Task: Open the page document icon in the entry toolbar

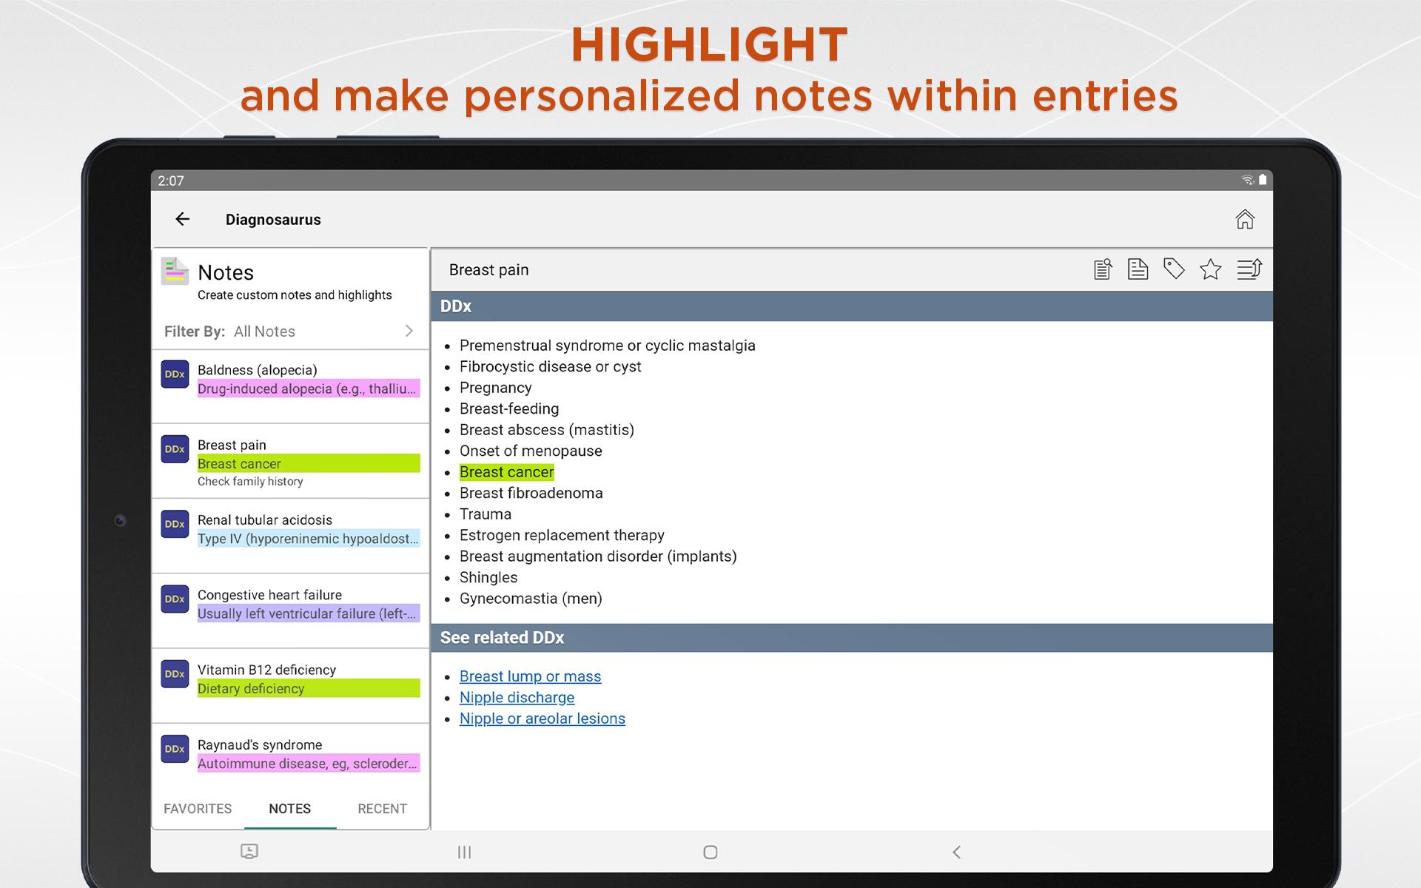Action: [1138, 269]
